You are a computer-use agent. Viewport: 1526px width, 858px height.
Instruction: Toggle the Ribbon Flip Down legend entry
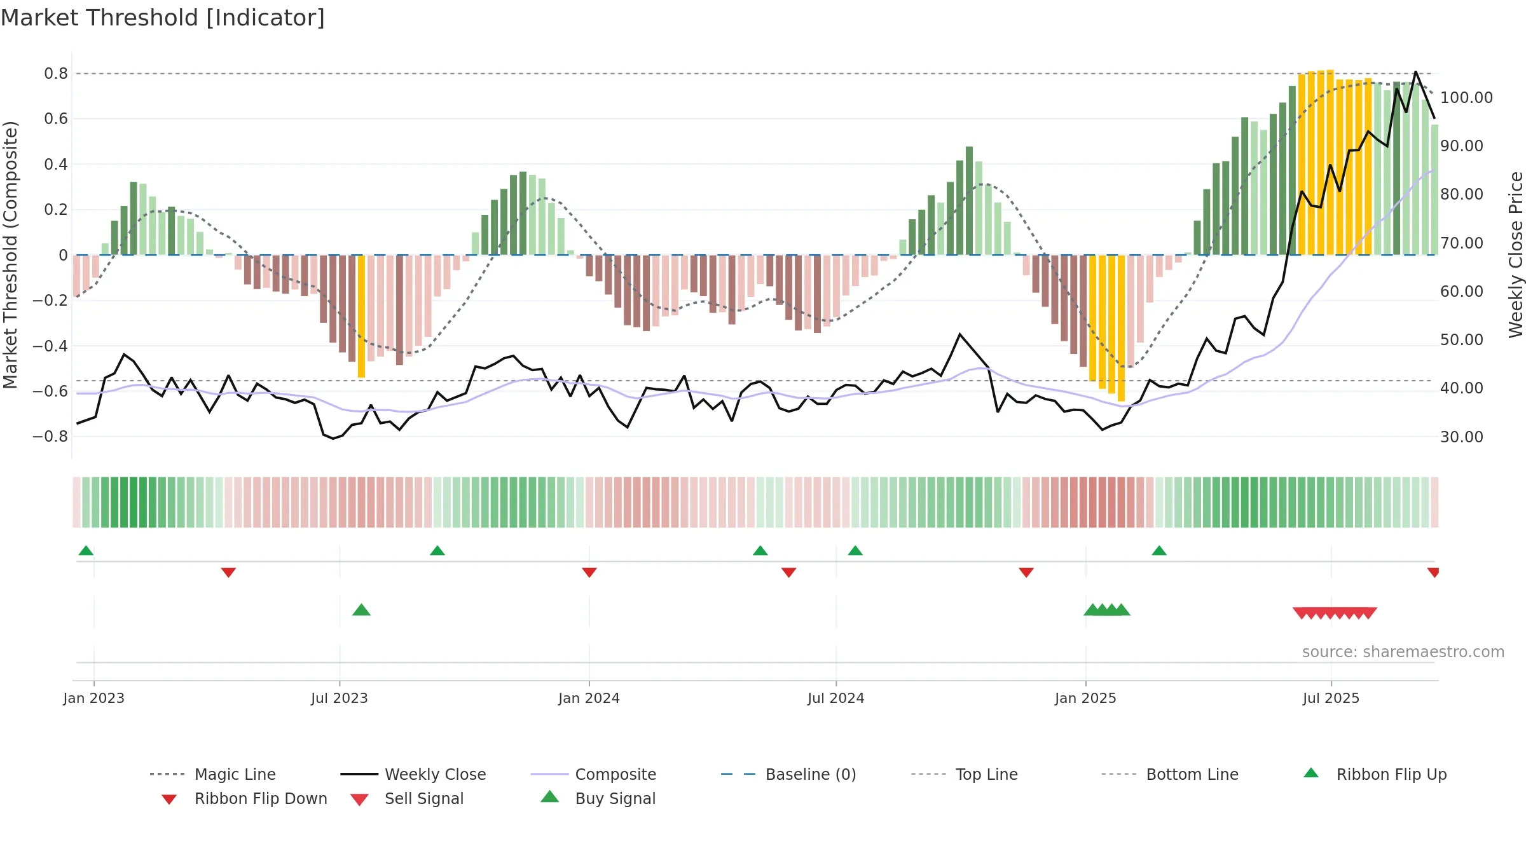coord(244,799)
